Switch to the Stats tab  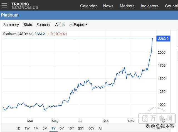(x=28, y=25)
